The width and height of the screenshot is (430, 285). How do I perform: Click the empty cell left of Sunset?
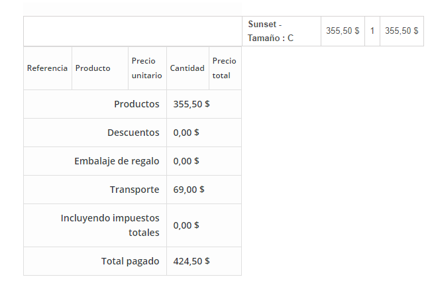133,31
